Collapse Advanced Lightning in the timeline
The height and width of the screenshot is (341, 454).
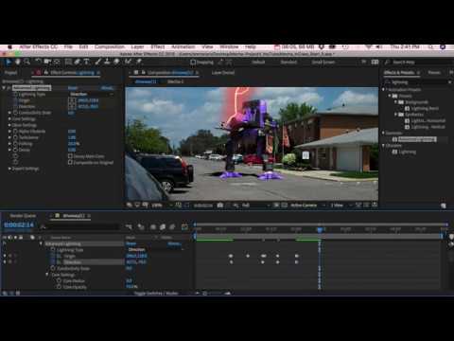point(41,243)
